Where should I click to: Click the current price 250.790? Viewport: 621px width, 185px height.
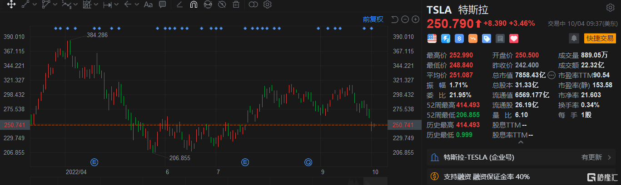[x=450, y=23]
